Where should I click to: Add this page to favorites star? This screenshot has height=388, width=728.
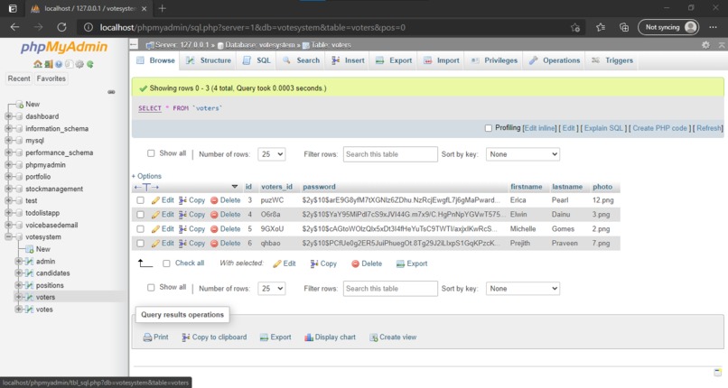click(x=574, y=27)
